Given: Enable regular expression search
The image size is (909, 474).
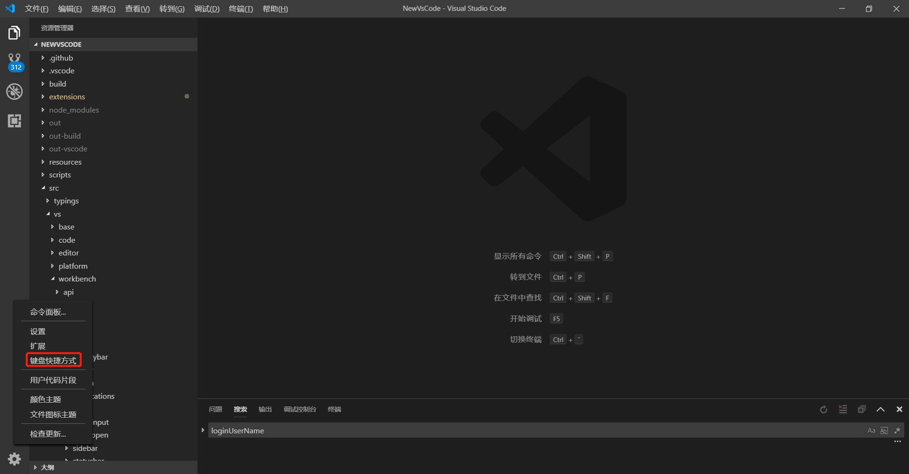Looking at the screenshot, I should click(897, 430).
